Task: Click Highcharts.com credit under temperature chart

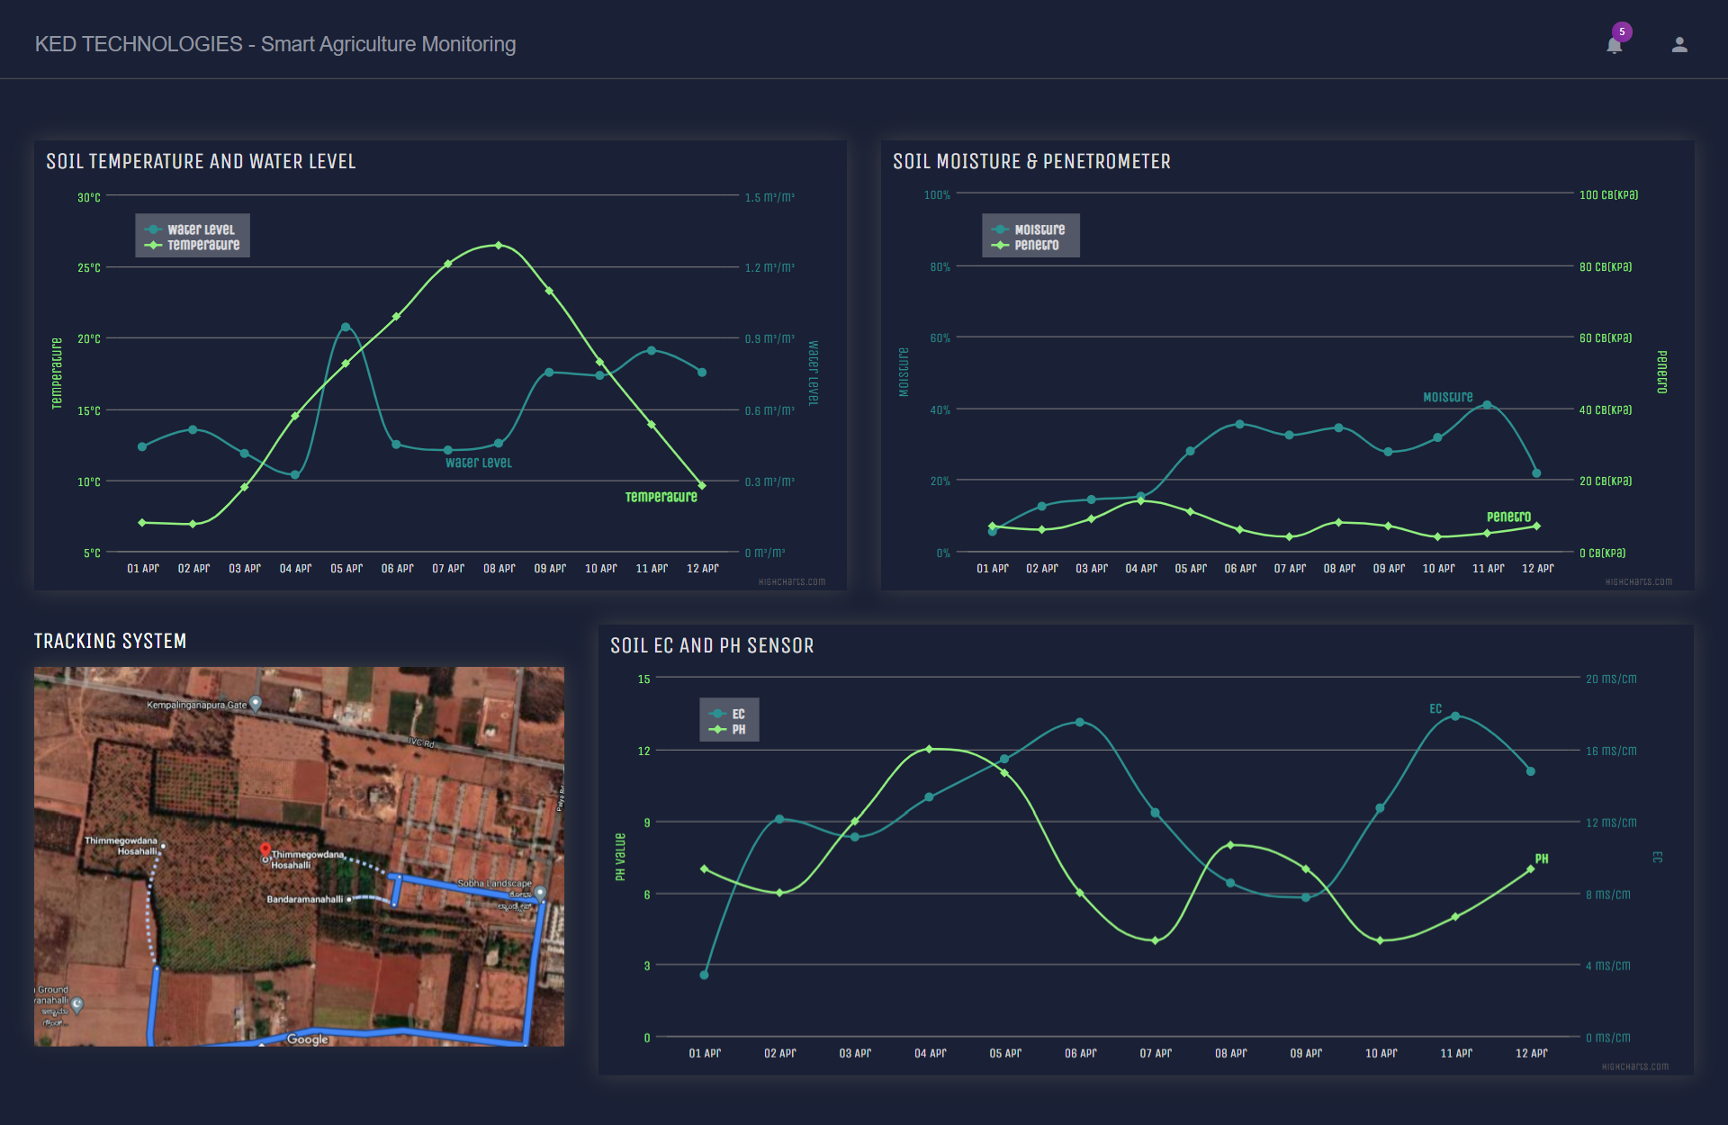Action: pyautogui.click(x=791, y=582)
